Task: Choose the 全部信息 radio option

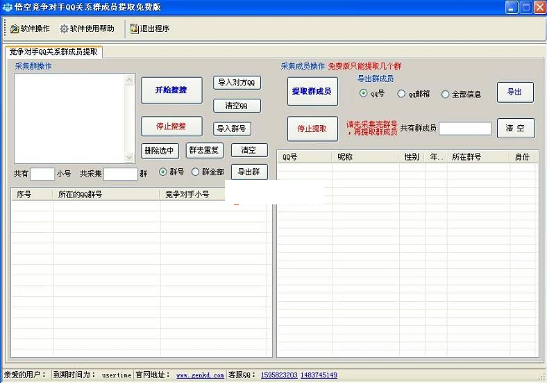Action: [446, 95]
